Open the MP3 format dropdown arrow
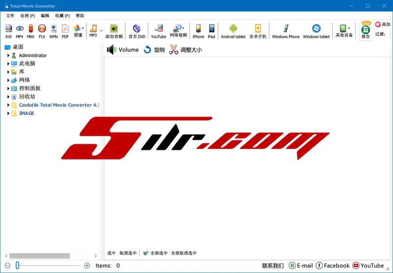The image size is (393, 273). [x=101, y=30]
